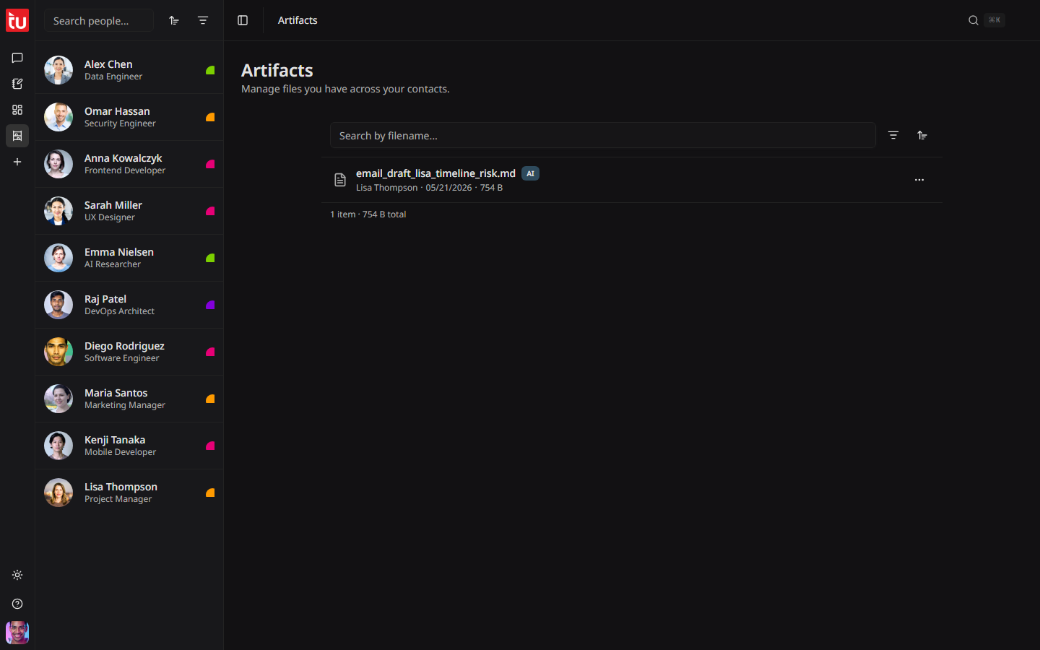Focus the Search by filename field

[603, 135]
